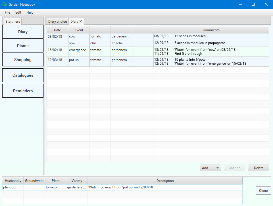Open the Reminders section
The image size is (273, 206).
(x=23, y=91)
